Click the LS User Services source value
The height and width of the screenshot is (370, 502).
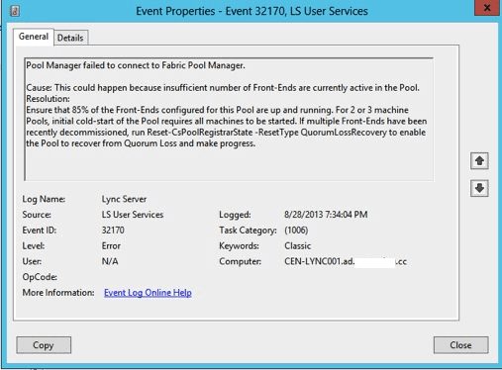tap(133, 215)
